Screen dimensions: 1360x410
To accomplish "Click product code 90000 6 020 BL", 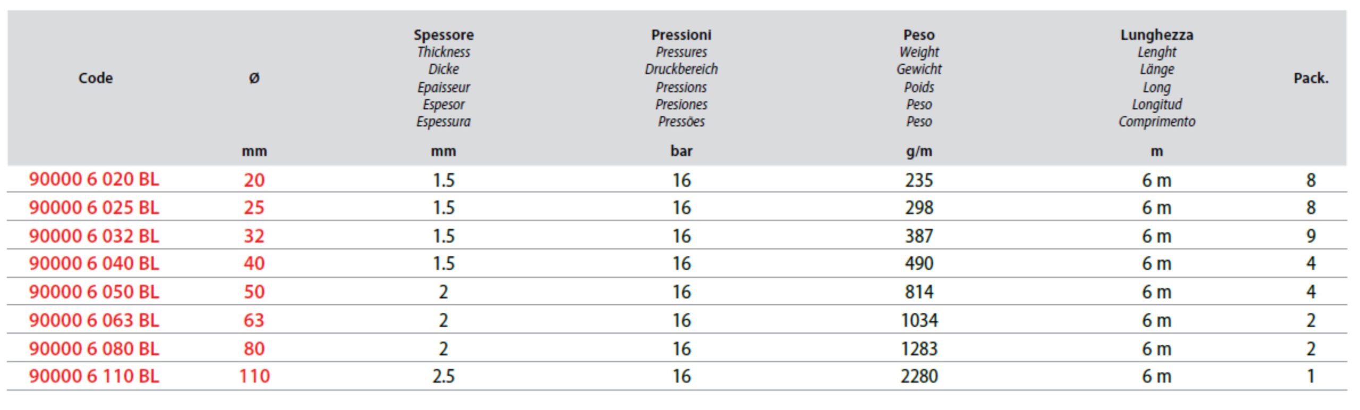I will click(94, 180).
